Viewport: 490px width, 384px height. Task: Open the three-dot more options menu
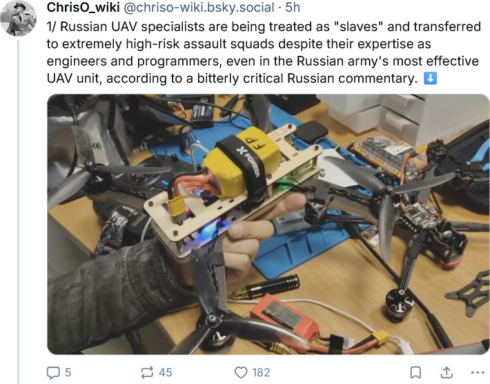[x=477, y=372]
